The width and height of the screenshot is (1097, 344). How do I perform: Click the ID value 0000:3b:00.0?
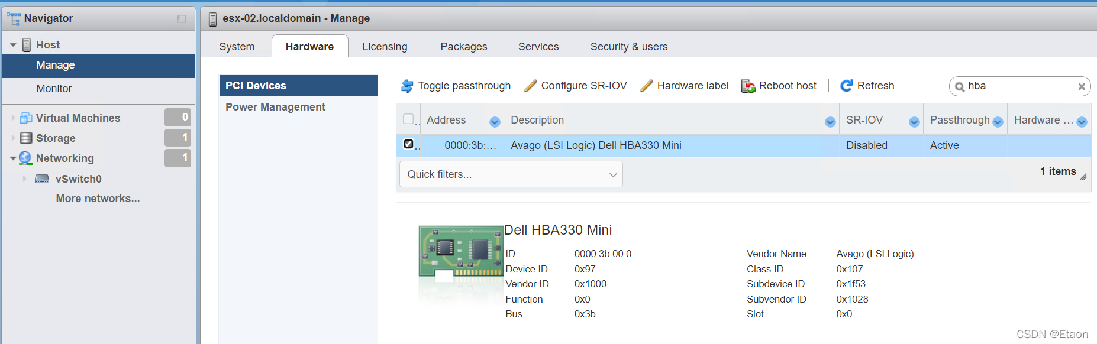coord(603,254)
